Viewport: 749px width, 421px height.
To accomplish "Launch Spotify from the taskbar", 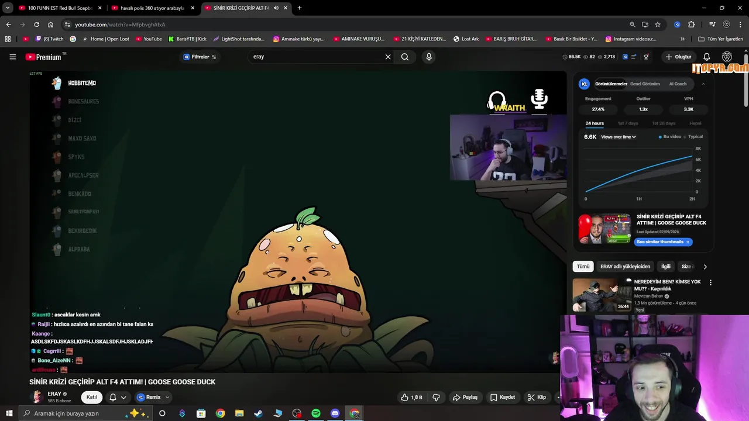I will (316, 413).
